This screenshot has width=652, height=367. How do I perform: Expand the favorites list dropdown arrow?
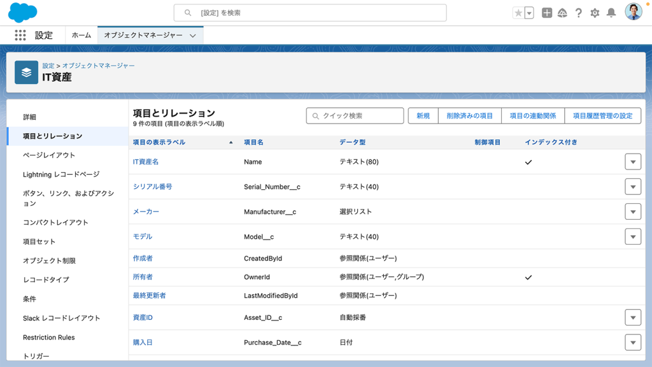click(x=529, y=13)
